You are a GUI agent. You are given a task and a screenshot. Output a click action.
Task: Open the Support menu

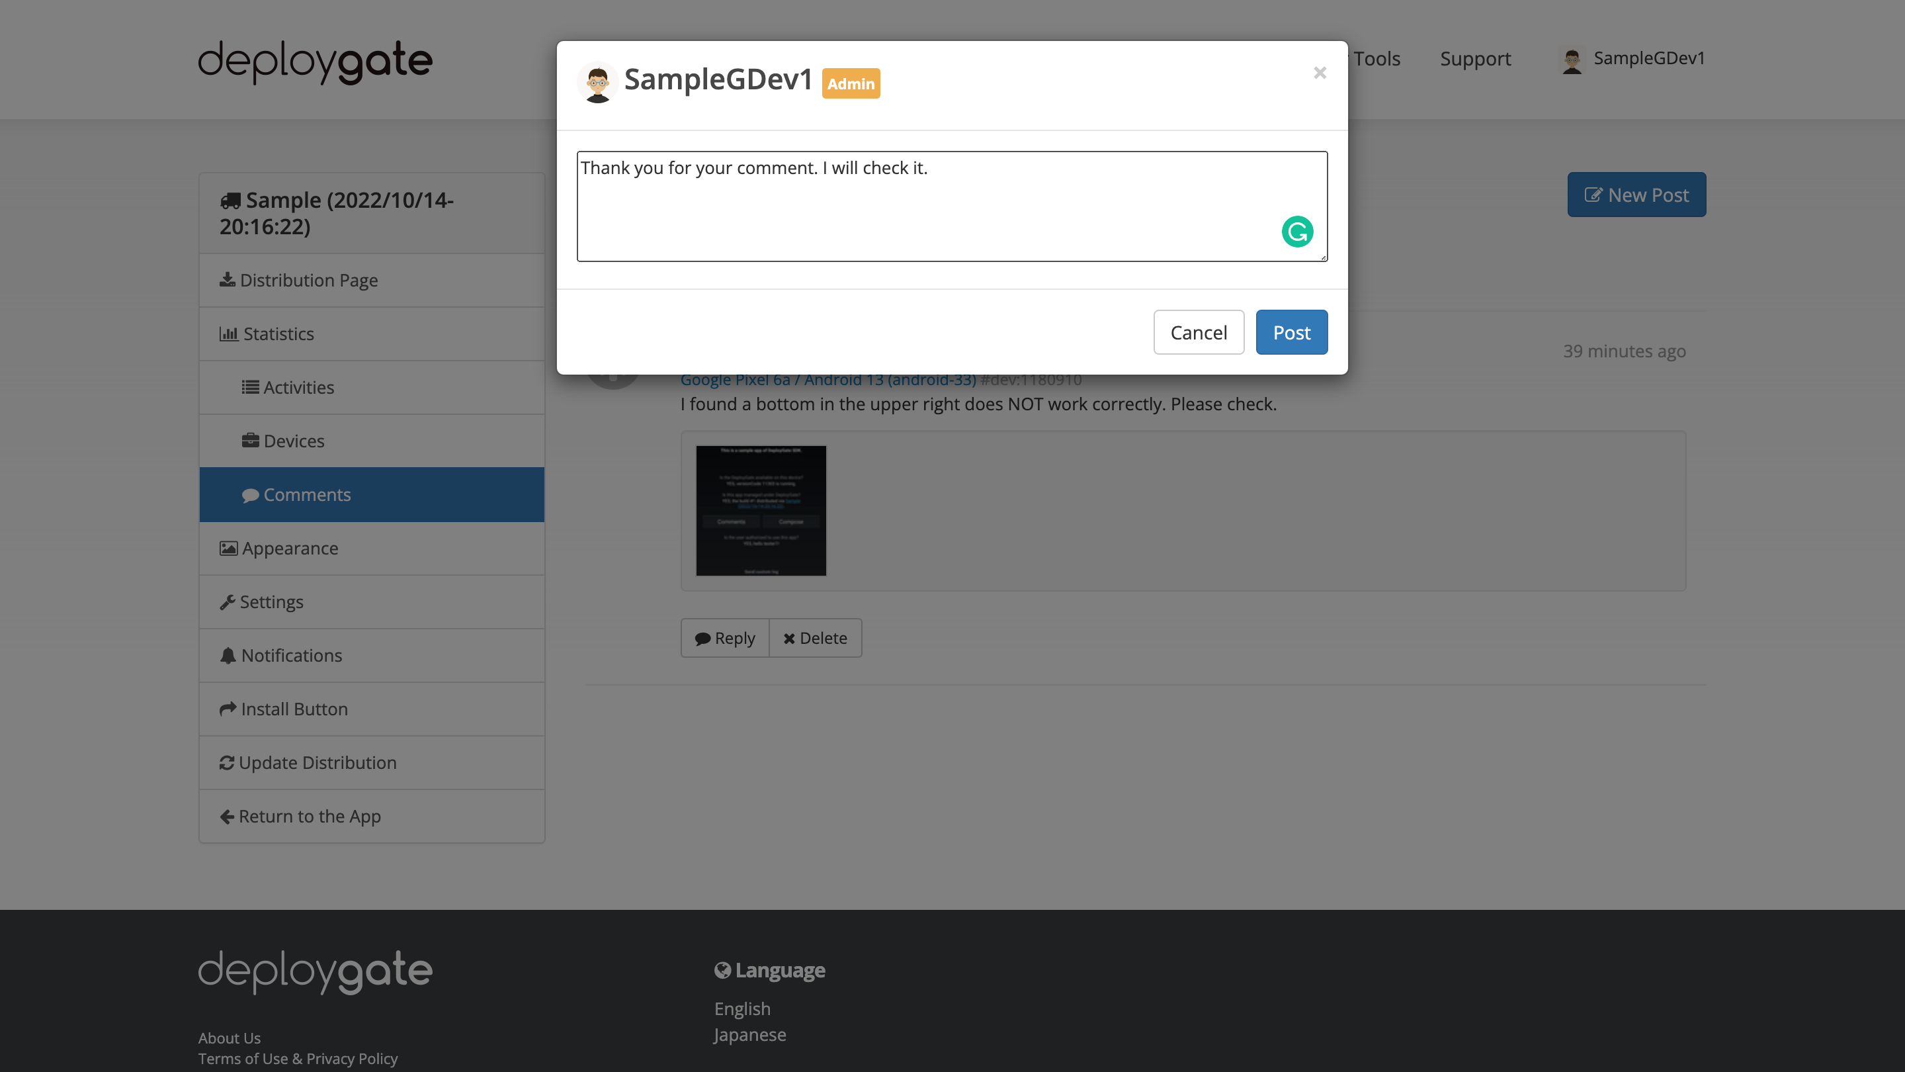(1474, 58)
